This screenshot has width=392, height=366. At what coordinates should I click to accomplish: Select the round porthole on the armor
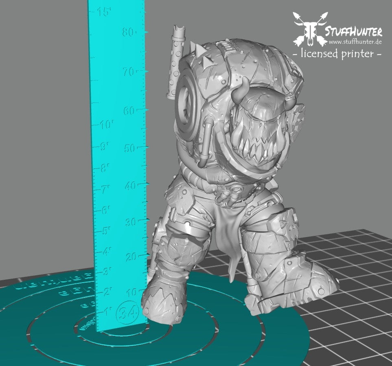pyautogui.click(x=186, y=100)
